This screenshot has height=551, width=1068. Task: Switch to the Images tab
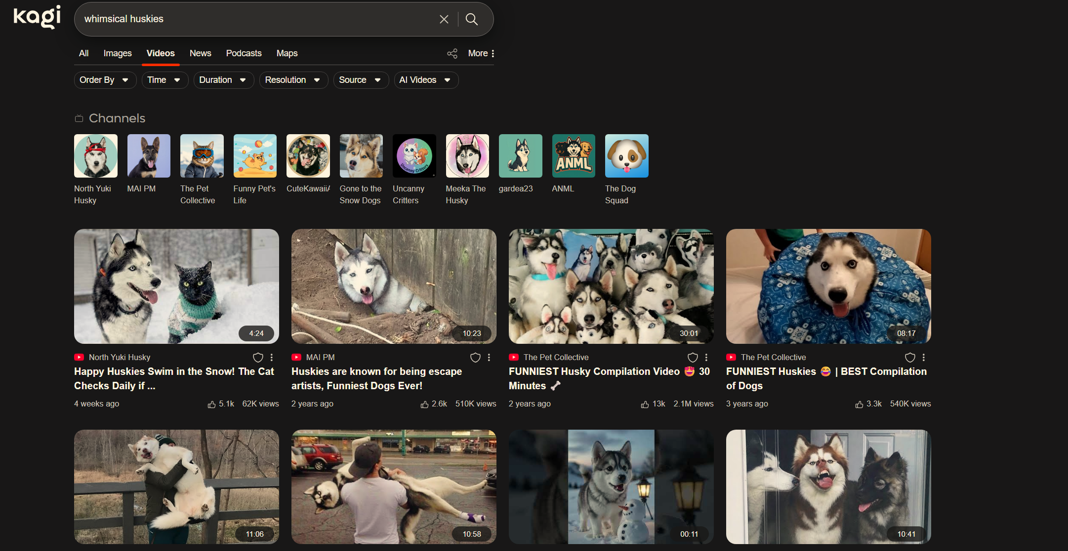tap(118, 53)
